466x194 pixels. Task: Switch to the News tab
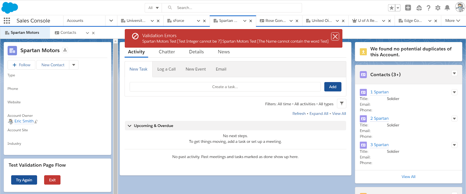point(224,52)
